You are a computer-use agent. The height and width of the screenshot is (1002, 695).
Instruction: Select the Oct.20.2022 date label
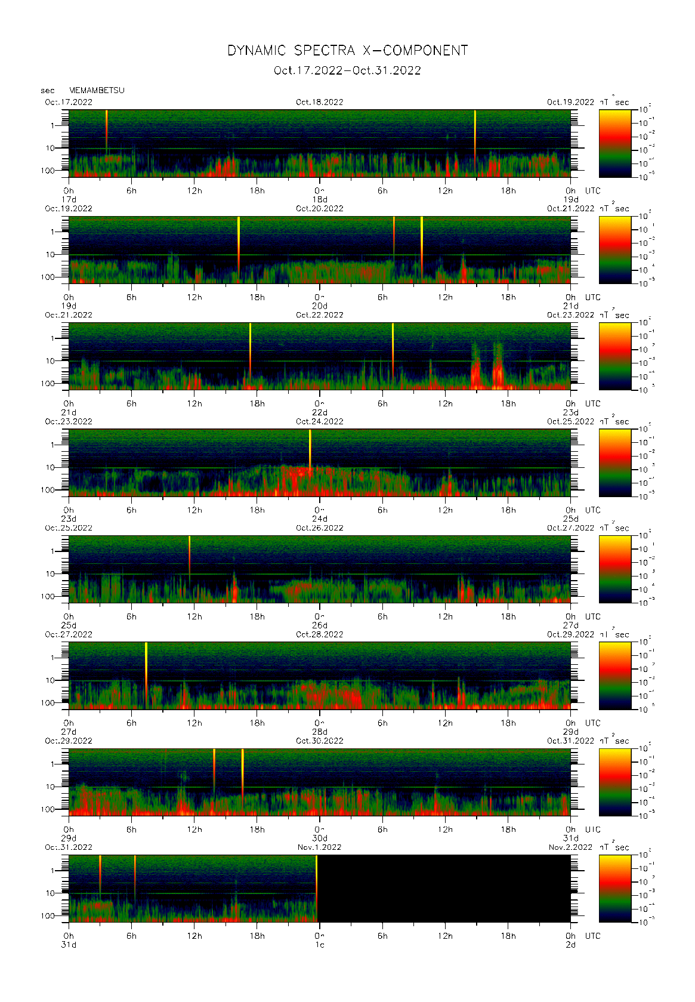tap(320, 208)
